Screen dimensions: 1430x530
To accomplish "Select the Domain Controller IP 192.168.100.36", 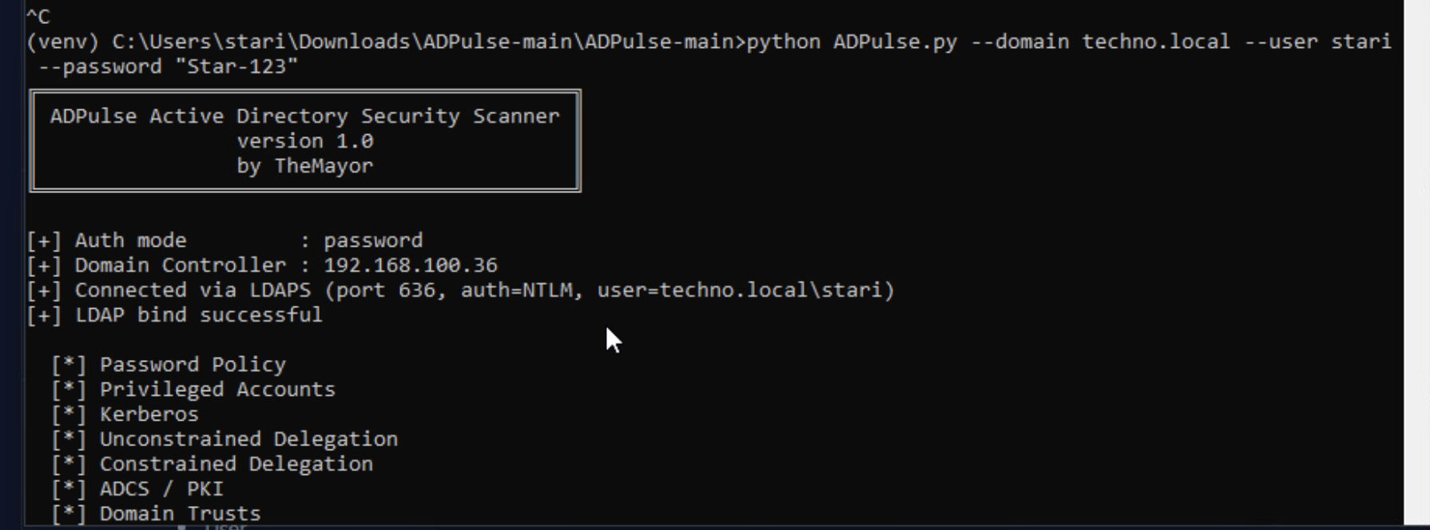I will [x=410, y=265].
